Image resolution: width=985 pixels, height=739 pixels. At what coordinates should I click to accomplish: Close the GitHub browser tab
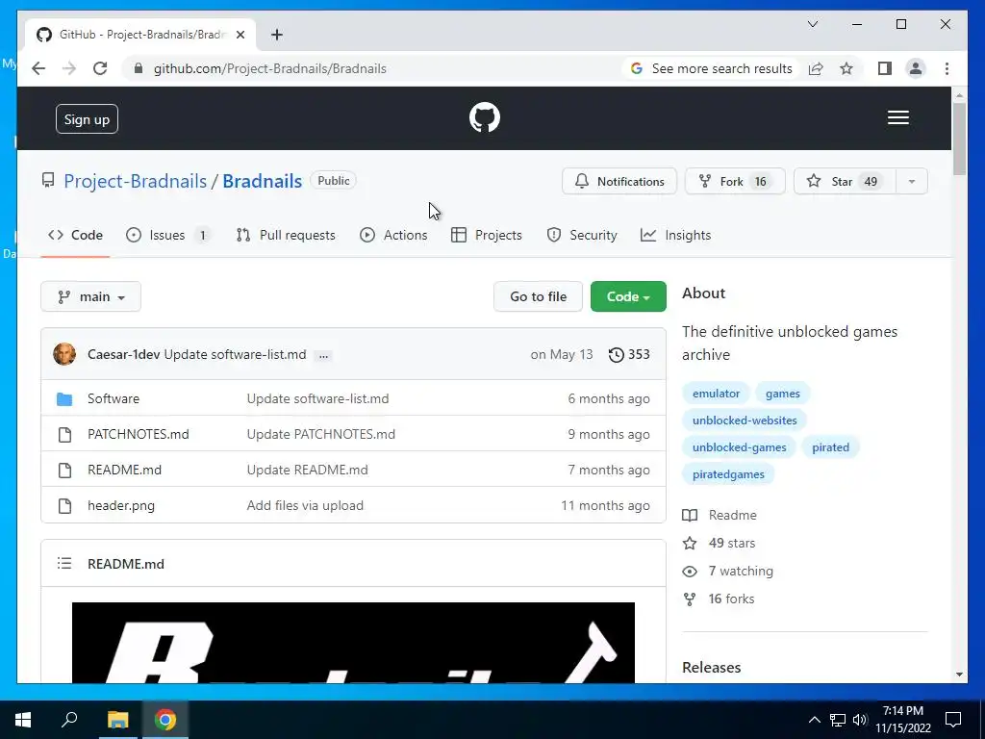(240, 35)
